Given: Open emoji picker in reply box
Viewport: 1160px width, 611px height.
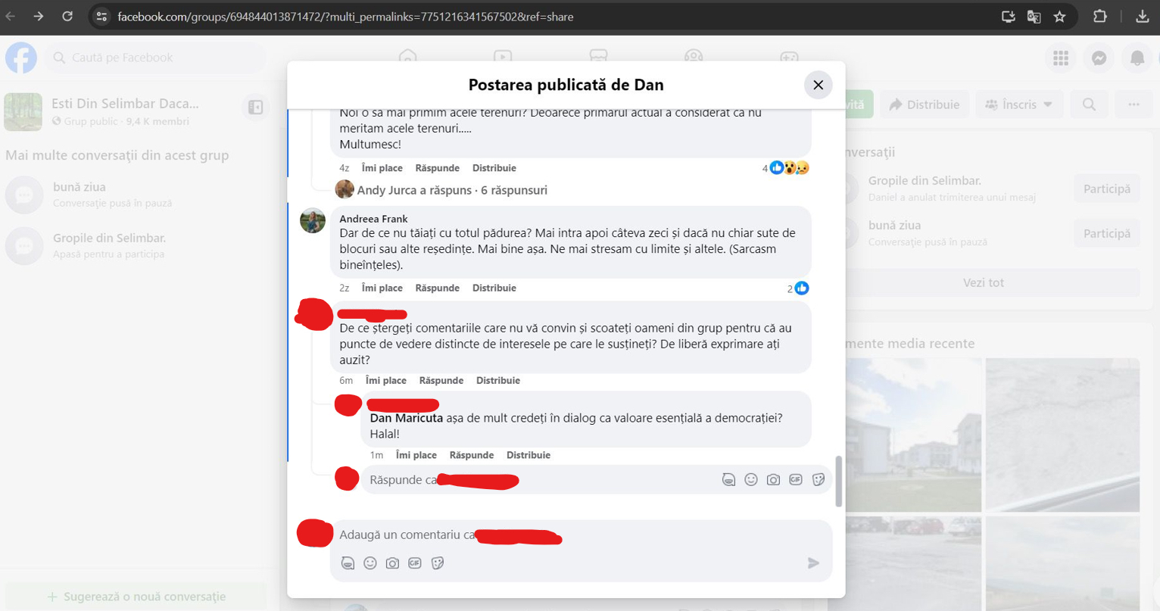Looking at the screenshot, I should 750,479.
